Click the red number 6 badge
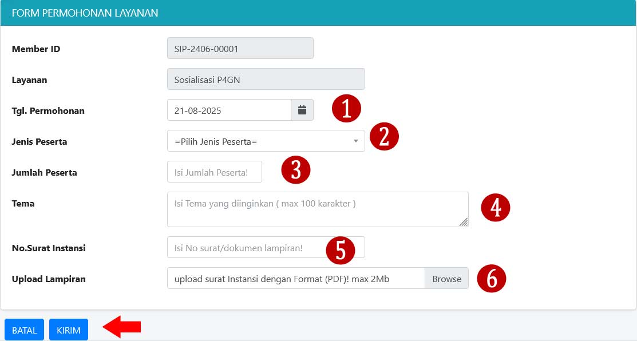 tap(492, 279)
